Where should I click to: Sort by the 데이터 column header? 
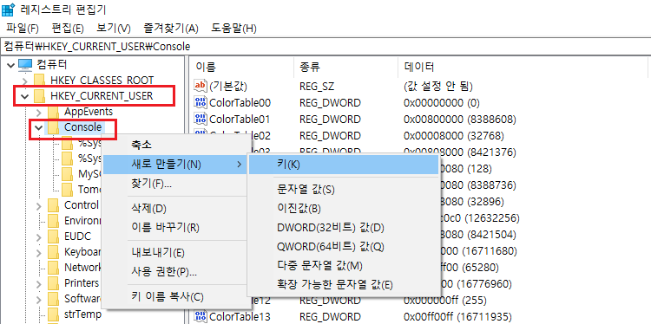click(523, 67)
